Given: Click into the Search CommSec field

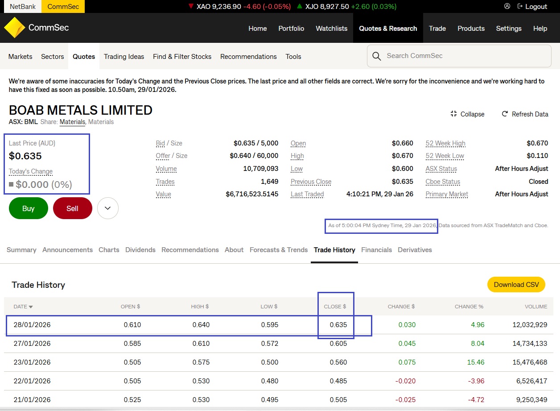Looking at the screenshot, I should 464,56.
